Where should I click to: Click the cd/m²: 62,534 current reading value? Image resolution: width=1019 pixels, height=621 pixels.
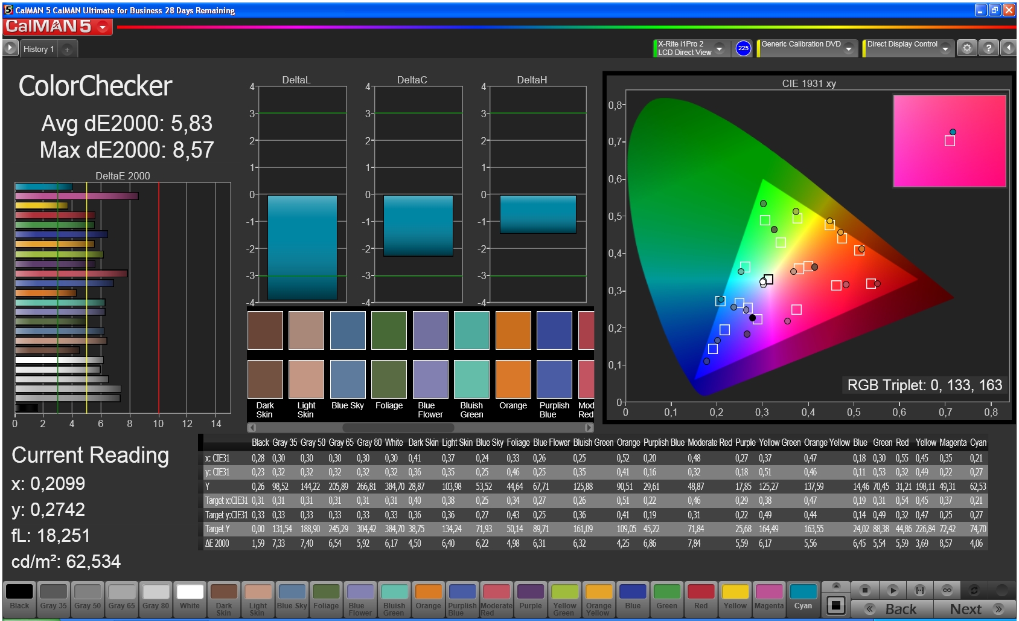pyautogui.click(x=66, y=562)
